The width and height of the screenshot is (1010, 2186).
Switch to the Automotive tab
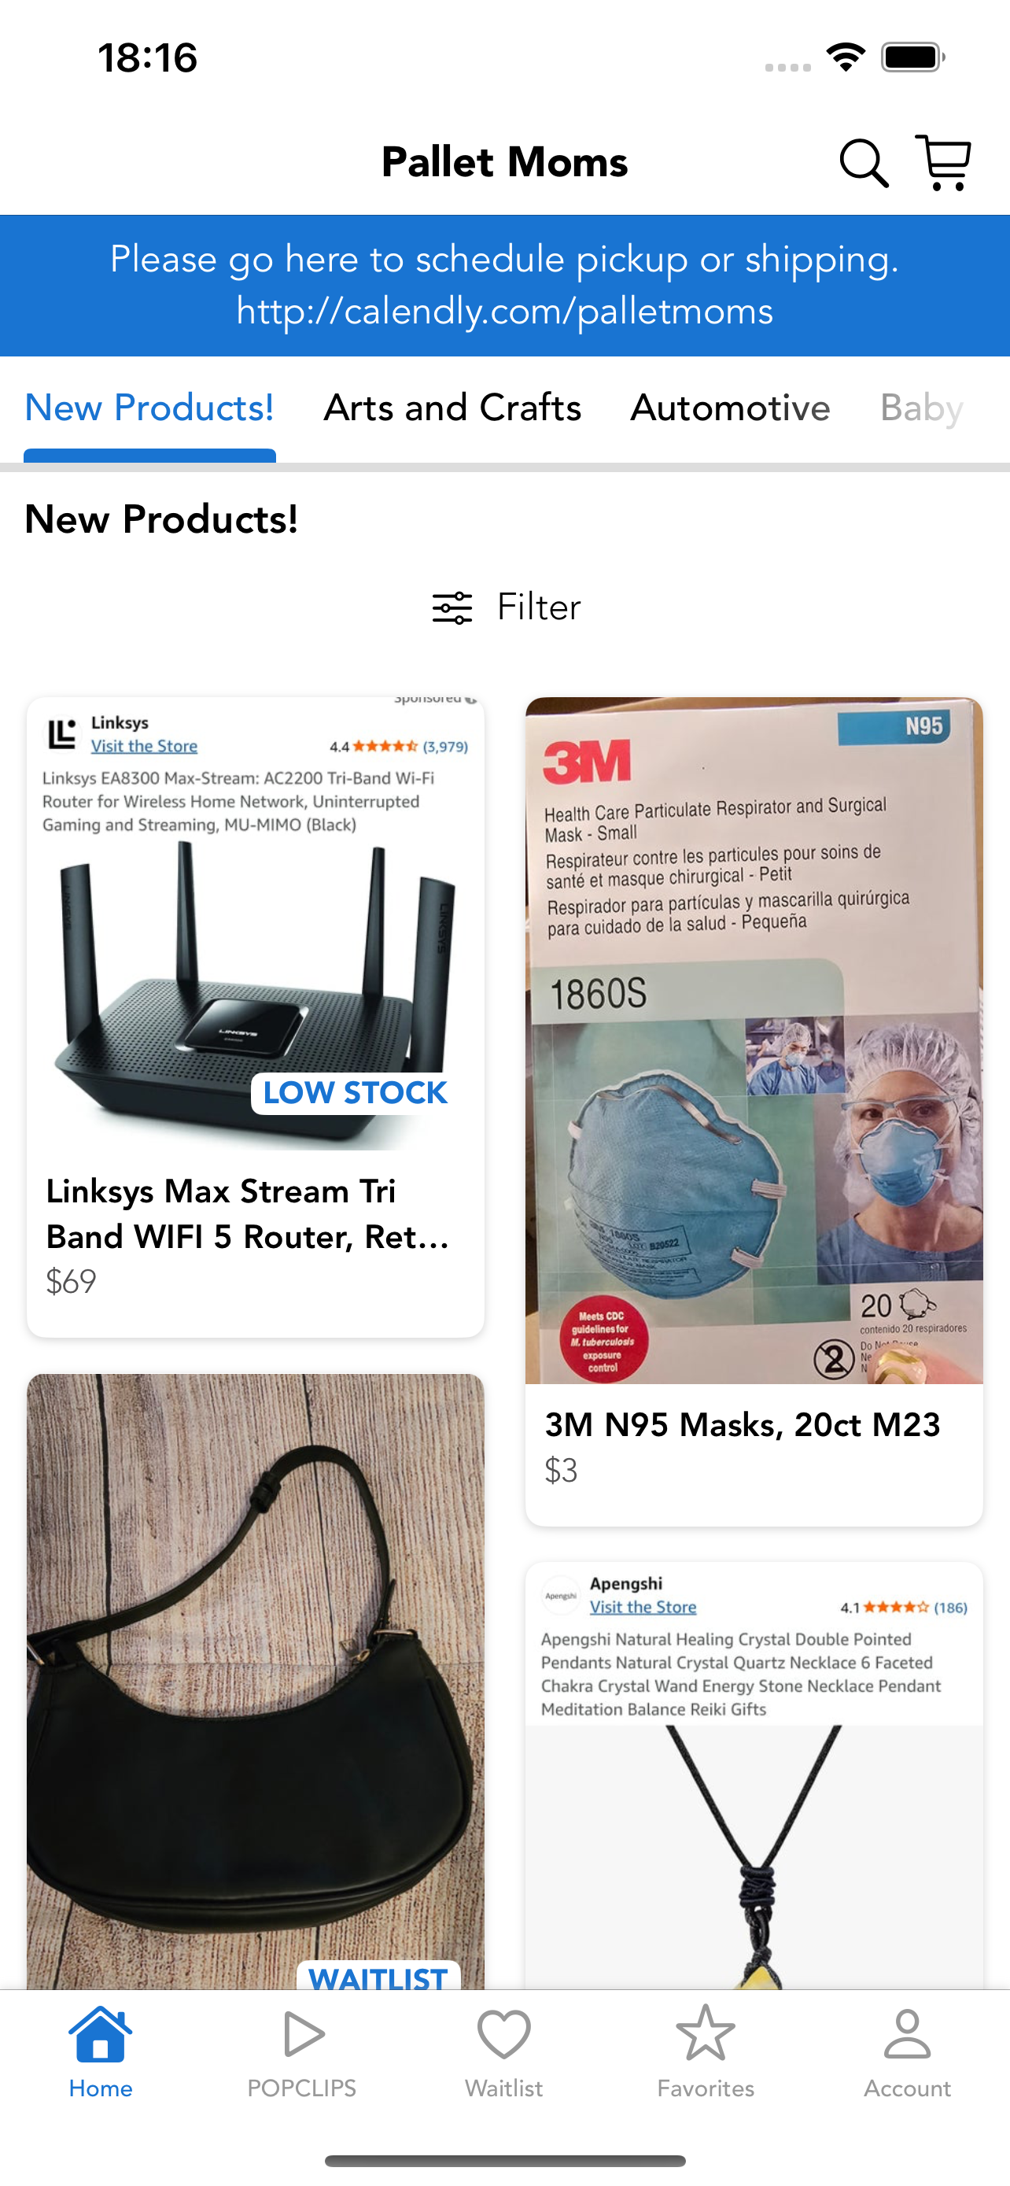tap(730, 408)
